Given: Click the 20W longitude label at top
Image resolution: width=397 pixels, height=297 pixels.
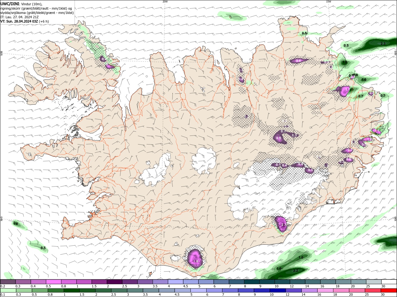Looking at the screenshot, I should pos(165,2).
